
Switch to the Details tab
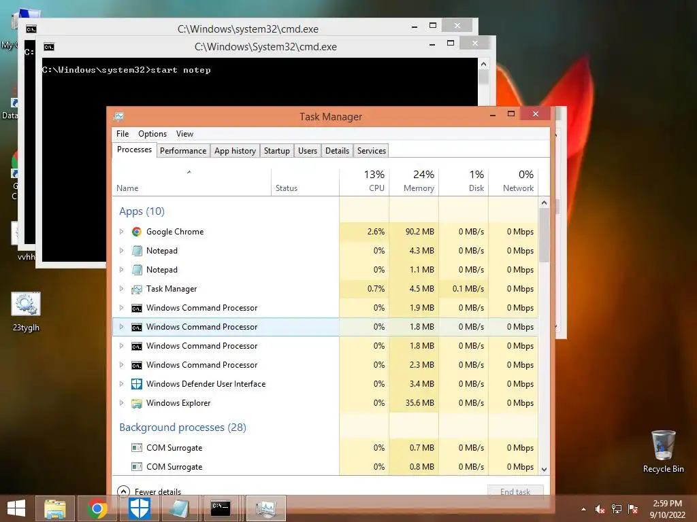coord(338,150)
